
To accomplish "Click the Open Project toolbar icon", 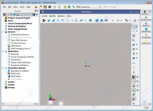I will pyautogui.click(x=41, y=7).
